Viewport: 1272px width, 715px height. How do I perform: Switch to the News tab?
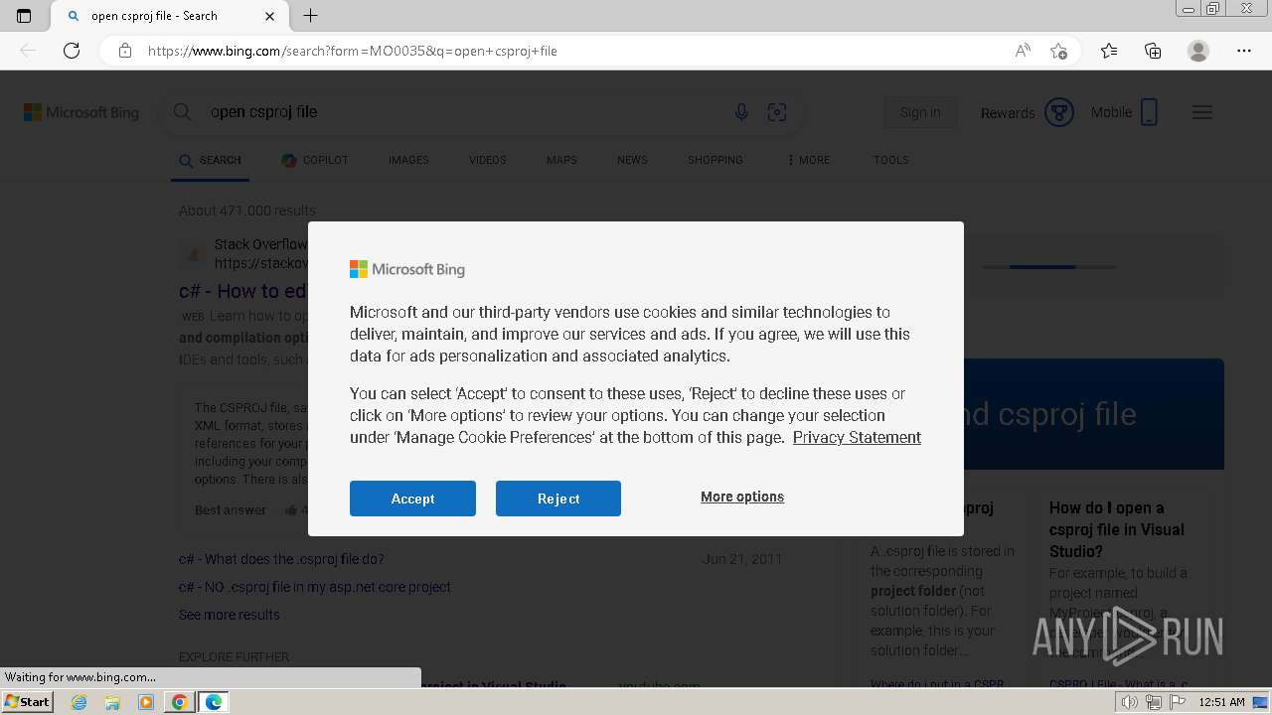pos(632,160)
